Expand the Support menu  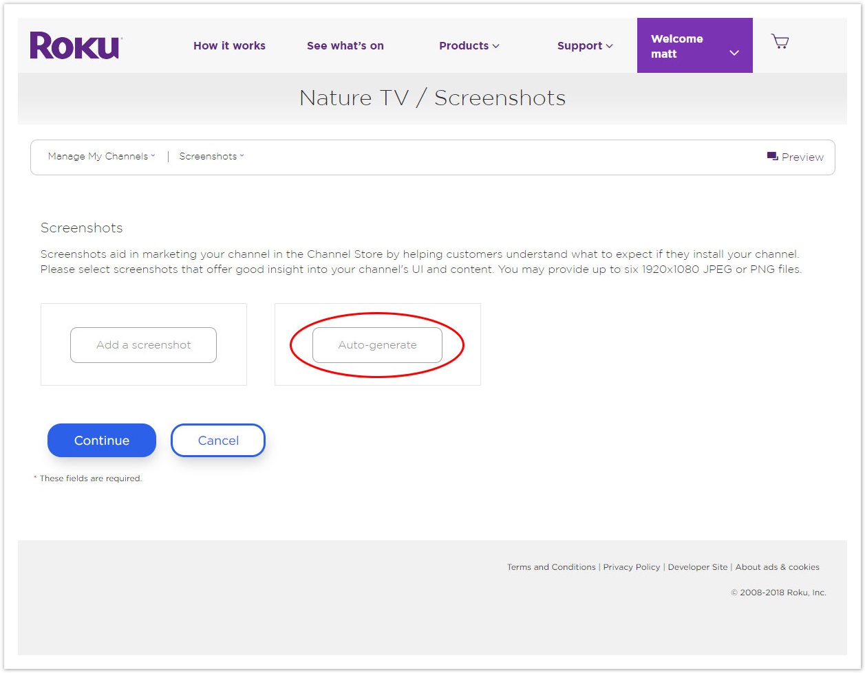[585, 45]
